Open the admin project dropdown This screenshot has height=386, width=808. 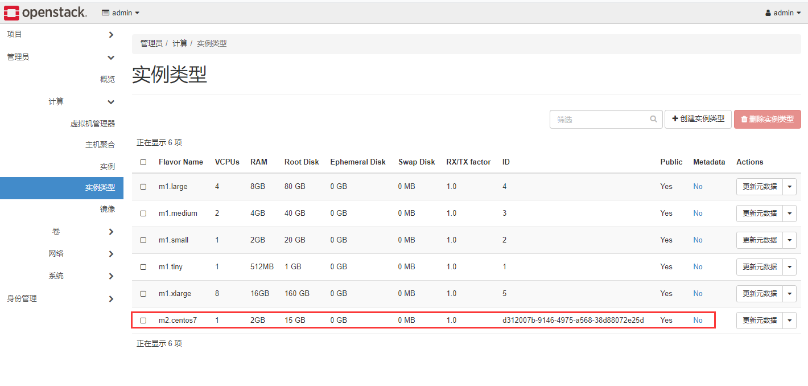[x=121, y=13]
